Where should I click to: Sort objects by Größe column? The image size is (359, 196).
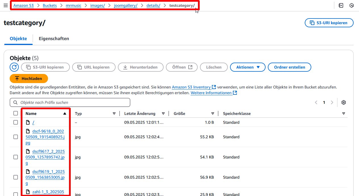(x=213, y=114)
